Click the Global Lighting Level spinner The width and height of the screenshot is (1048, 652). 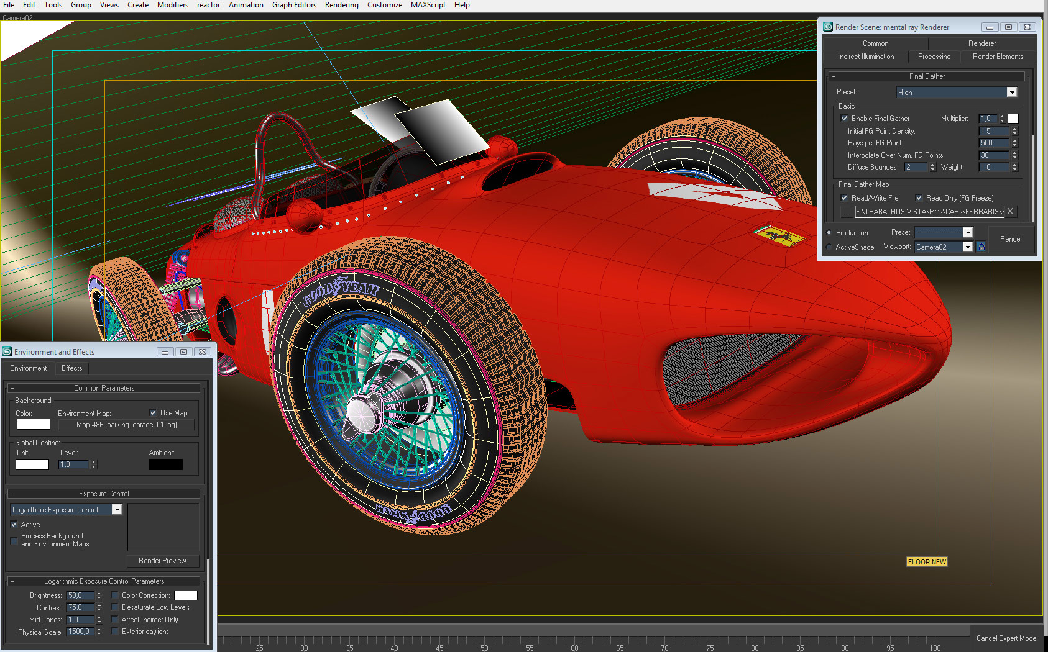click(94, 464)
